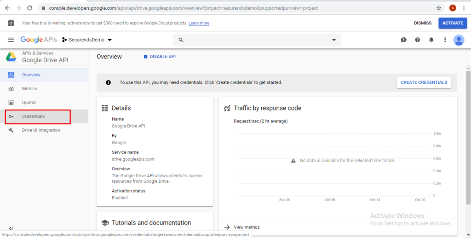This screenshot has height=238, width=471.
Task: Open the SecurendsDemo project selector
Action: 87,40
